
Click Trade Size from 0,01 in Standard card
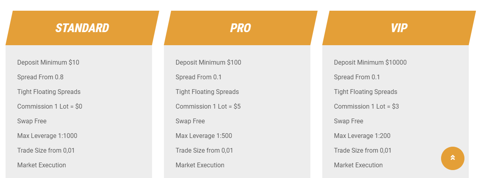coord(46,150)
